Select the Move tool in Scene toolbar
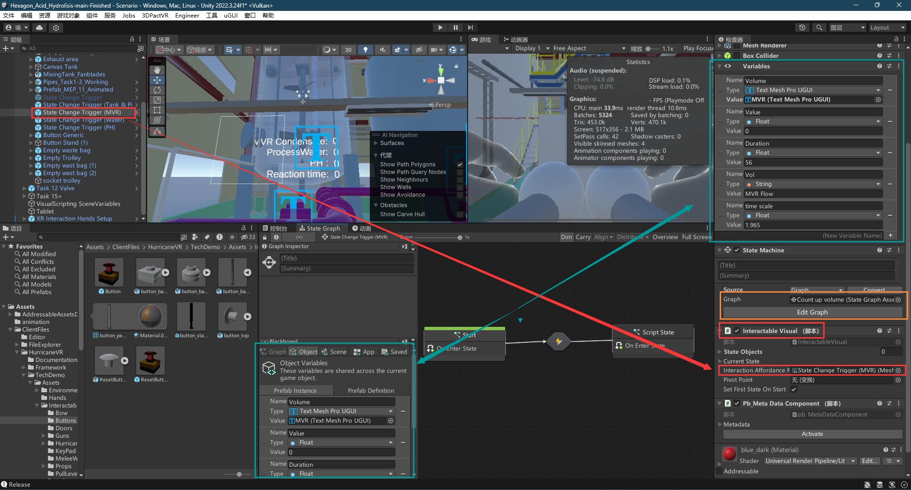 157,80
